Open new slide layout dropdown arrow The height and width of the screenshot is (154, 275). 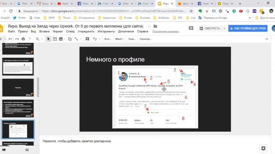(5, 39)
